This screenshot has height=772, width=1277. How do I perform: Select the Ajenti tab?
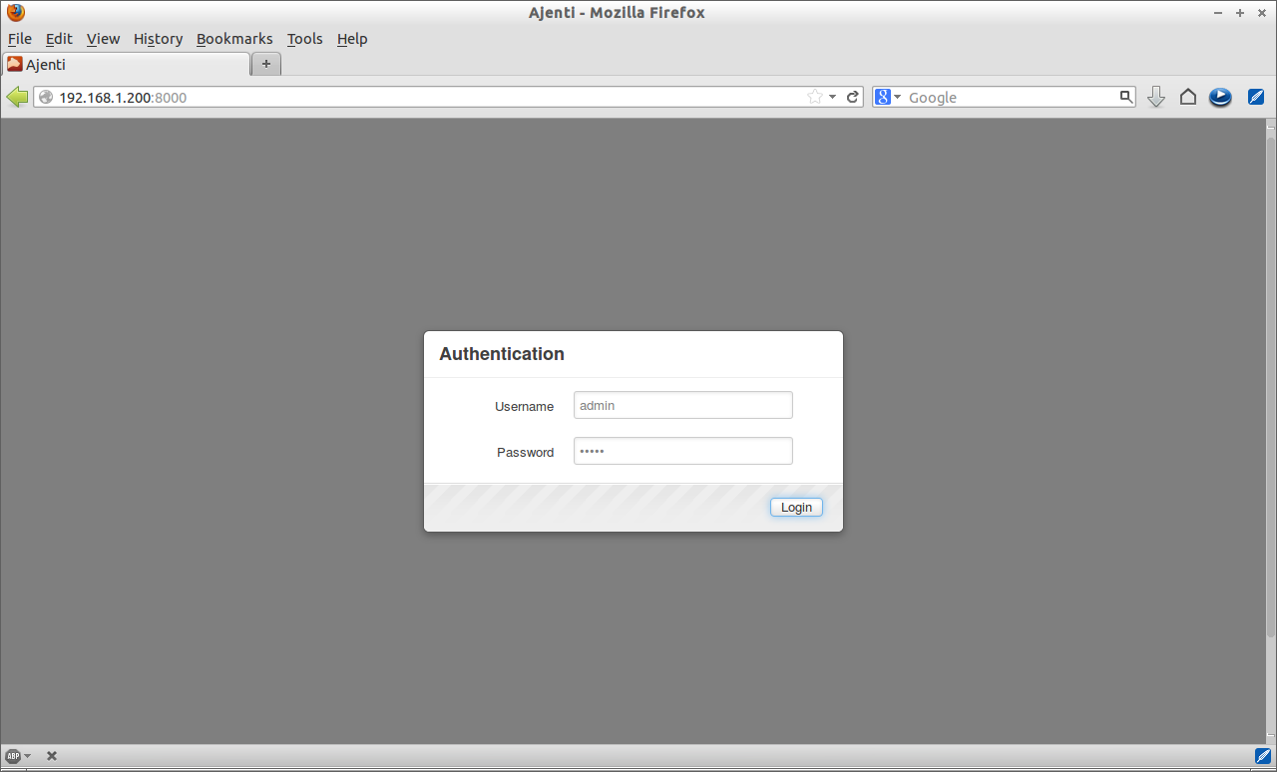coord(126,64)
